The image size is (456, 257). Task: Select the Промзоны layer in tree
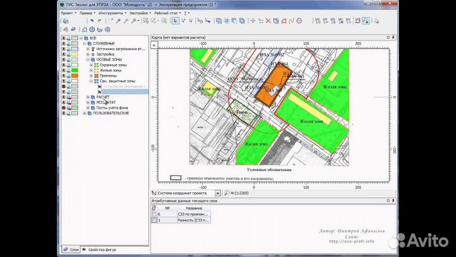(x=108, y=76)
